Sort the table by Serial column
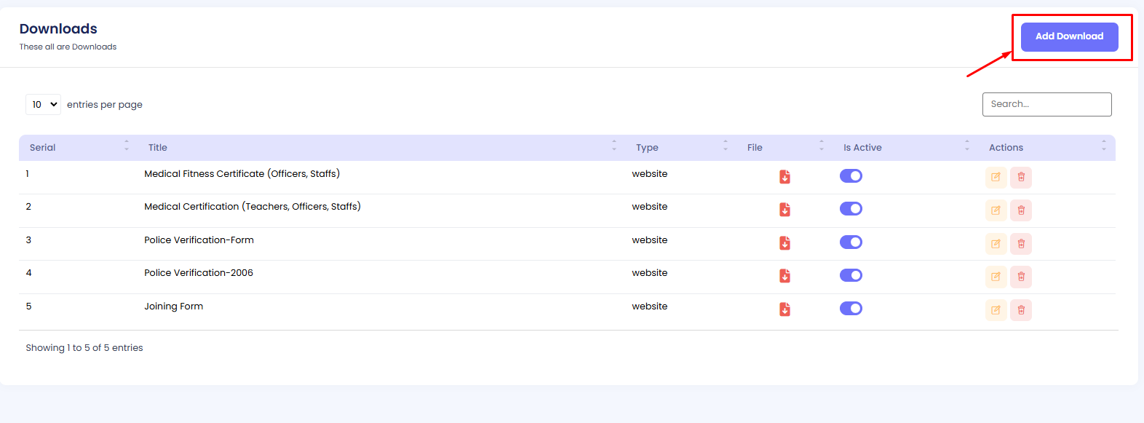The width and height of the screenshot is (1144, 423). click(43, 148)
